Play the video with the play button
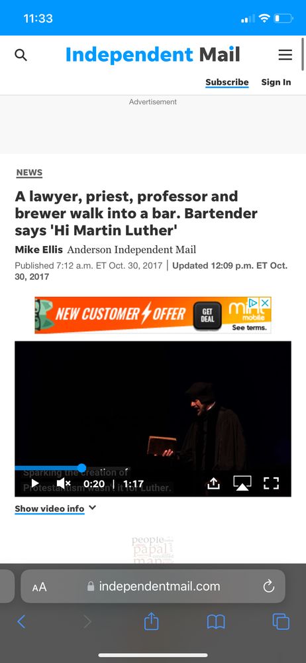This screenshot has height=663, width=306. click(35, 483)
